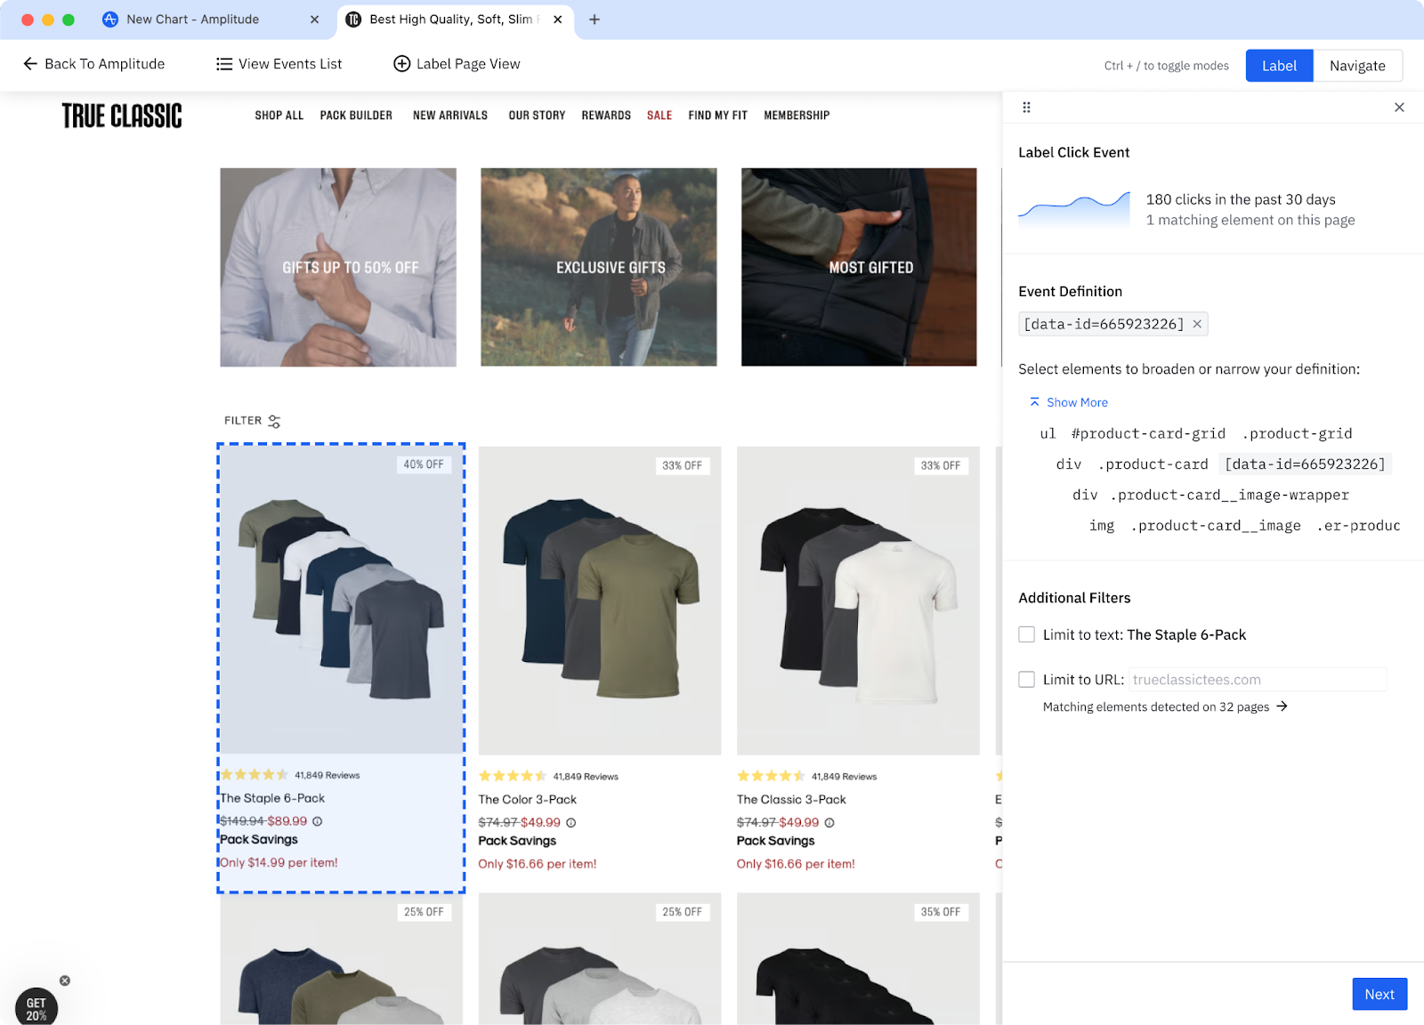This screenshot has height=1025, width=1424.
Task: Open the Membership menu item
Action: 797,116
